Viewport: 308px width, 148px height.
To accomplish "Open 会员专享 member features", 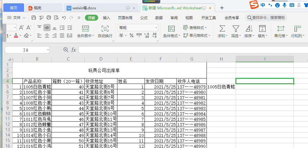I will (232, 18).
